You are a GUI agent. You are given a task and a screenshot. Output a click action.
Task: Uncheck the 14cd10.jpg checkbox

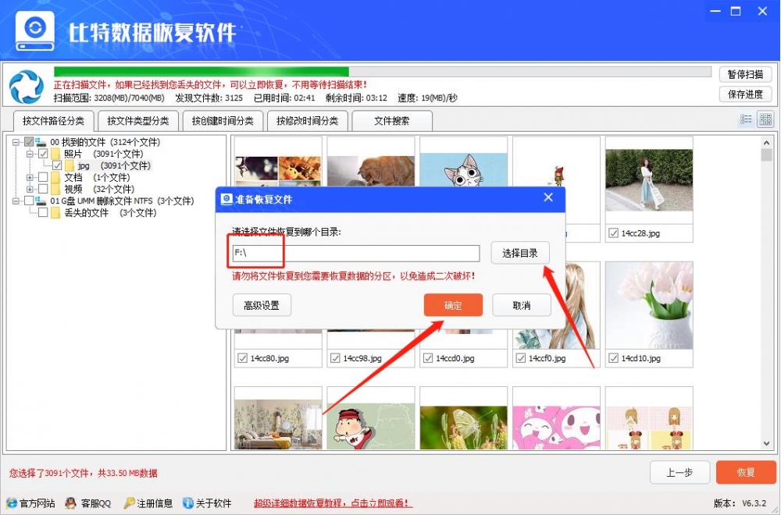click(614, 358)
